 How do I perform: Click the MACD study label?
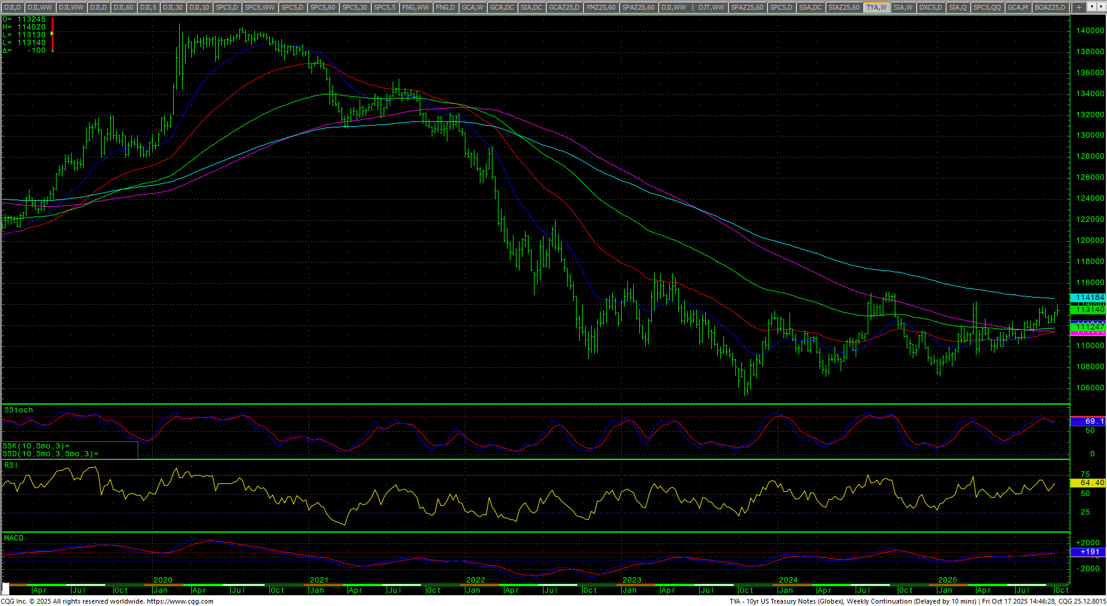click(14, 538)
